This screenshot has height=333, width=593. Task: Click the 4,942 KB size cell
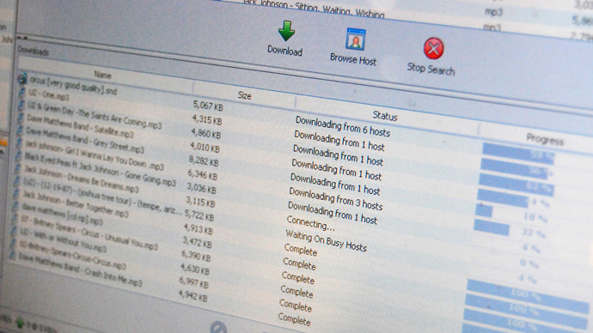pyautogui.click(x=193, y=295)
